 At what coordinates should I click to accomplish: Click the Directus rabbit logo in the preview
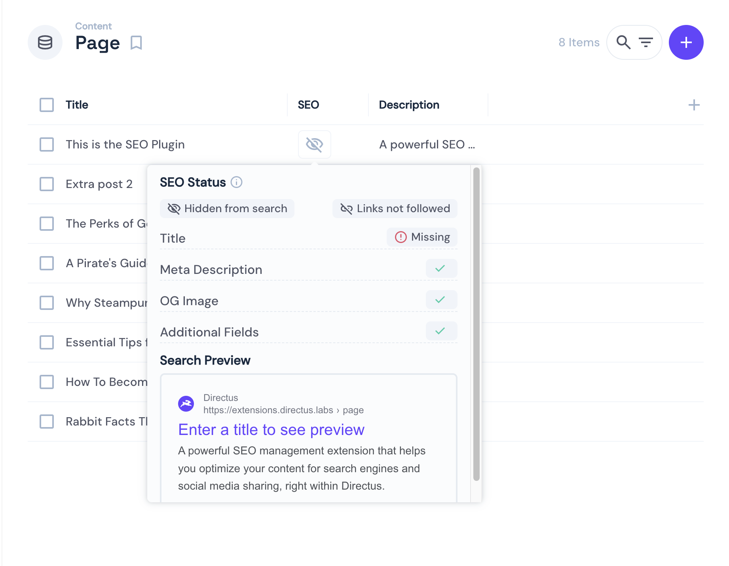pyautogui.click(x=186, y=404)
